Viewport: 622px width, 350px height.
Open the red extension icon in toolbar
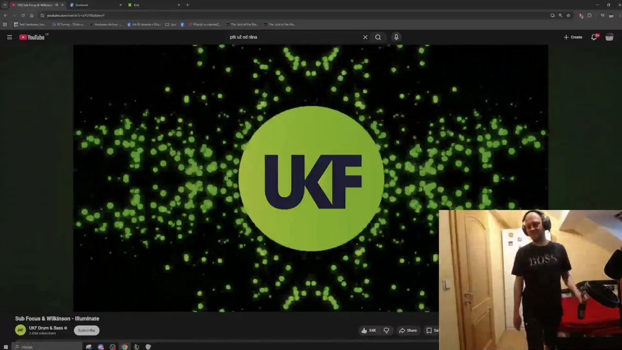click(581, 16)
